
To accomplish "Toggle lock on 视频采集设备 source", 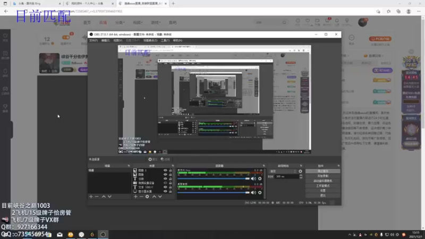I will click(170, 183).
